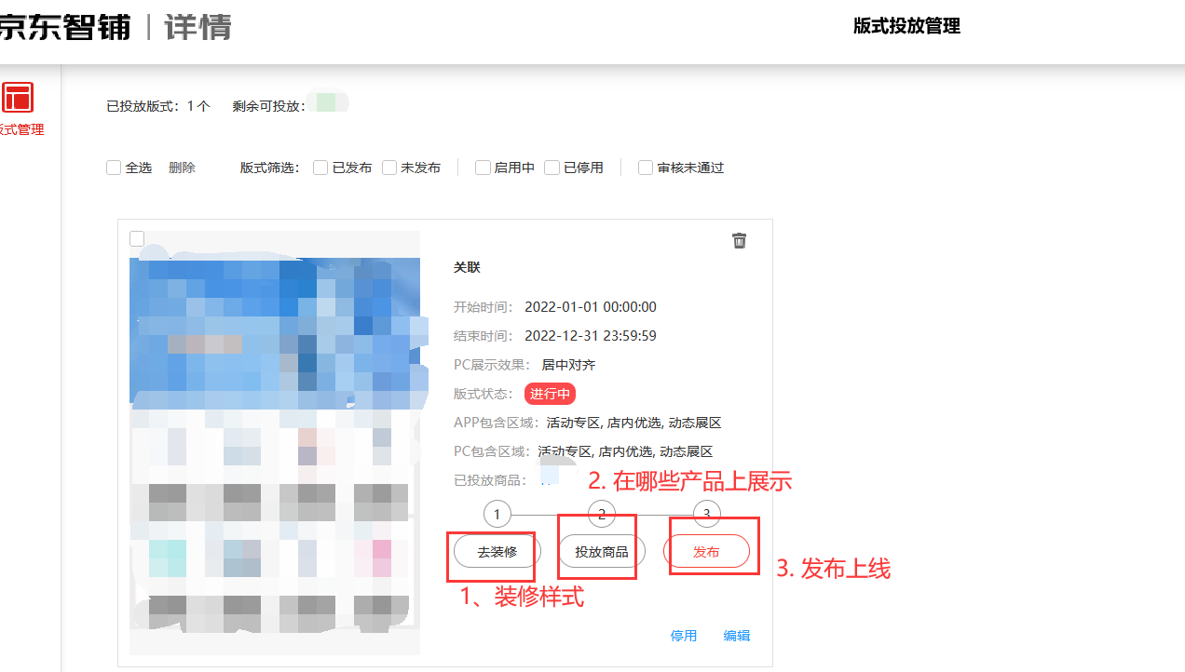The image size is (1185, 672).
Task: Publish with the 发布 button
Action: [x=706, y=552]
